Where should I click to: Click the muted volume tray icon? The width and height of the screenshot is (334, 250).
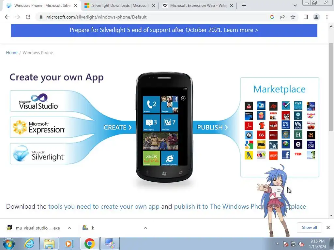301,244
